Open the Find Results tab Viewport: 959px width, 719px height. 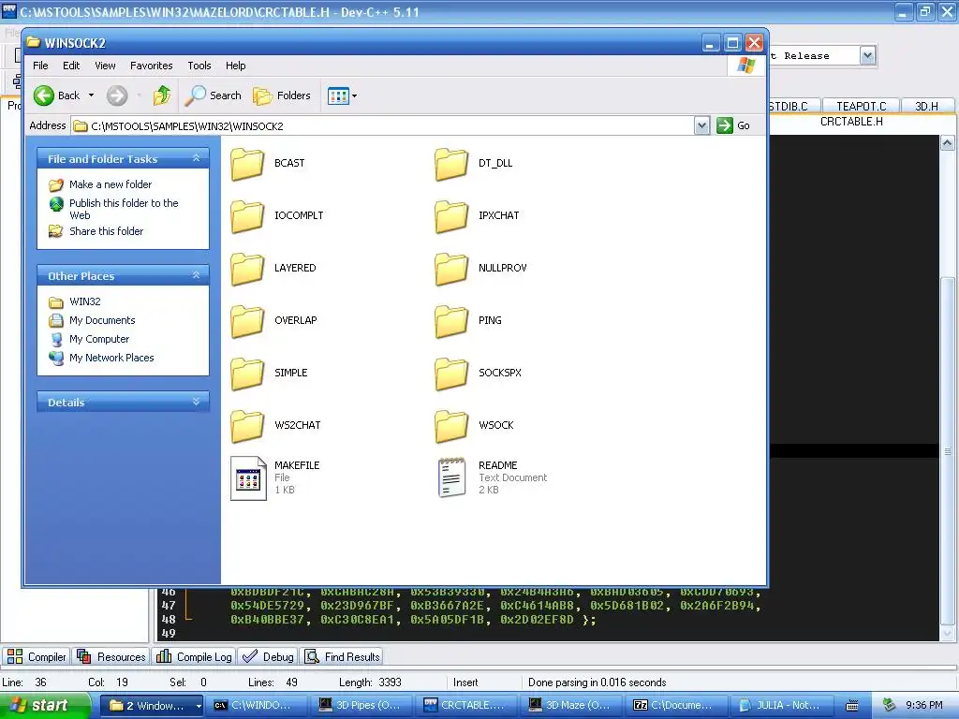(x=343, y=656)
